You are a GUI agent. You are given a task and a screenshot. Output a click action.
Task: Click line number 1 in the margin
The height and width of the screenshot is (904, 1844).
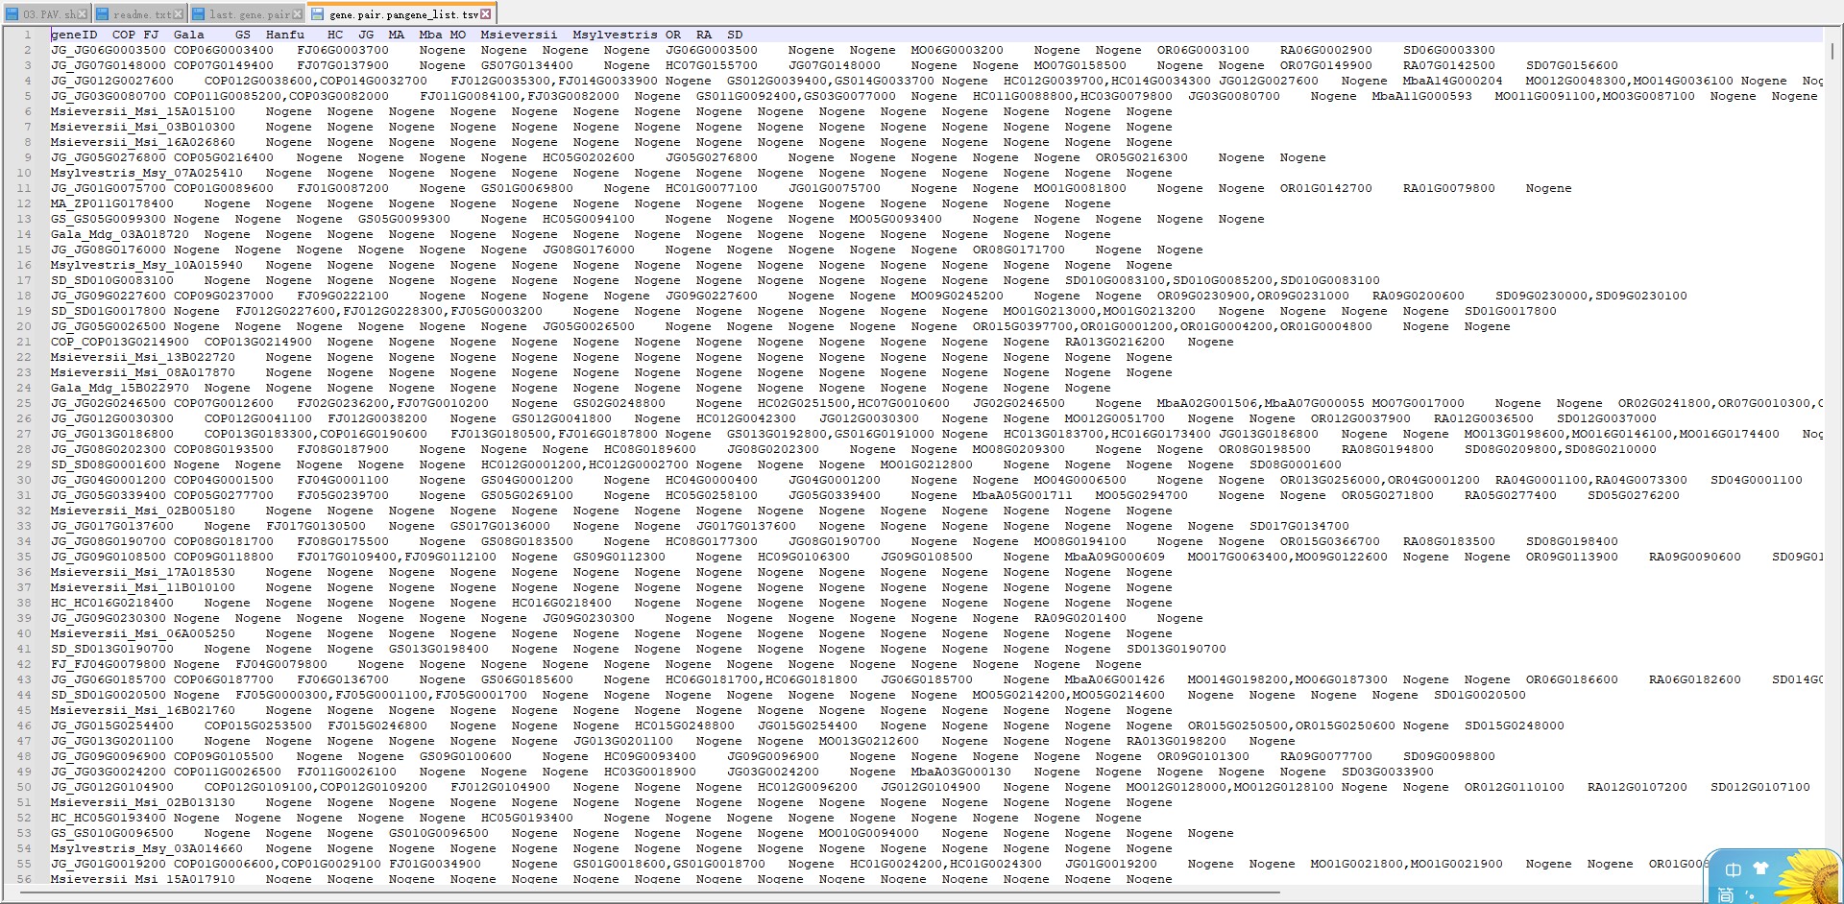click(x=28, y=35)
